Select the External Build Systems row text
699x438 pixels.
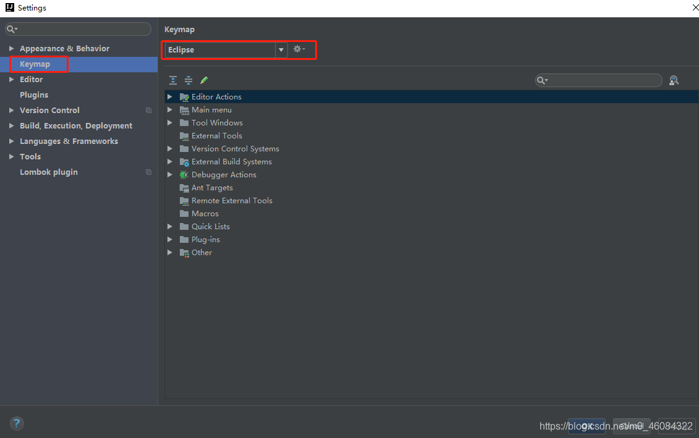click(231, 162)
